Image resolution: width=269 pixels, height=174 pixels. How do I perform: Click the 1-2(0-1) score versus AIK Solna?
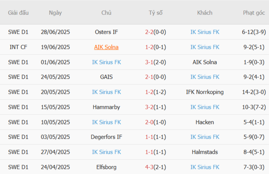(156, 47)
